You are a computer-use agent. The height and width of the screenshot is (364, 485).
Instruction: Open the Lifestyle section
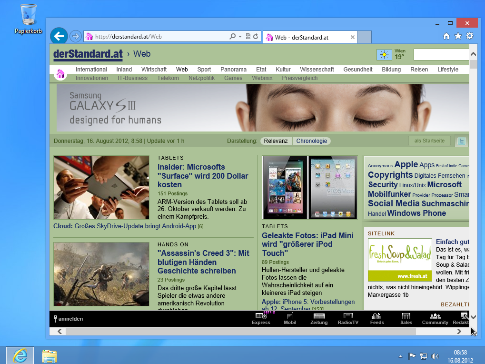(448, 70)
